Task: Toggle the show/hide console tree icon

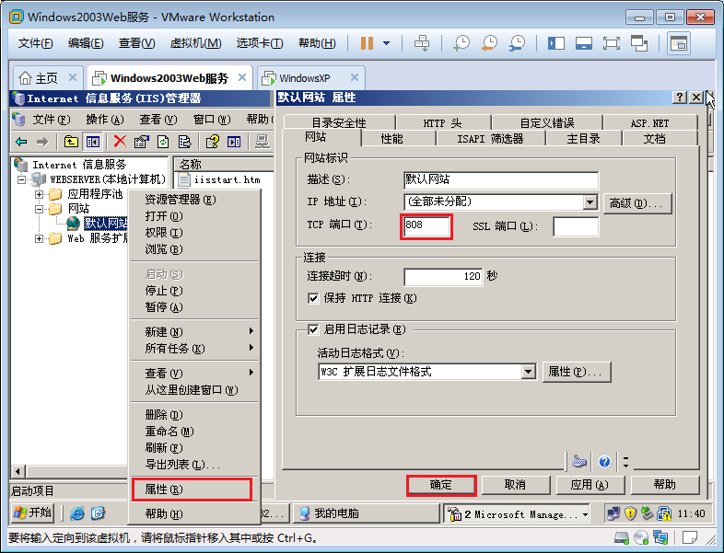Action: tap(93, 142)
